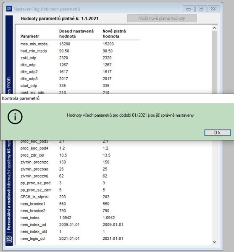Click current value 2320 for zakl_odp
This screenshot has height=252, width=234.
pos(63,58)
